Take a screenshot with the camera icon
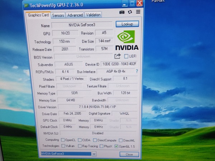This screenshot has height=161, width=215. [x=122, y=12]
